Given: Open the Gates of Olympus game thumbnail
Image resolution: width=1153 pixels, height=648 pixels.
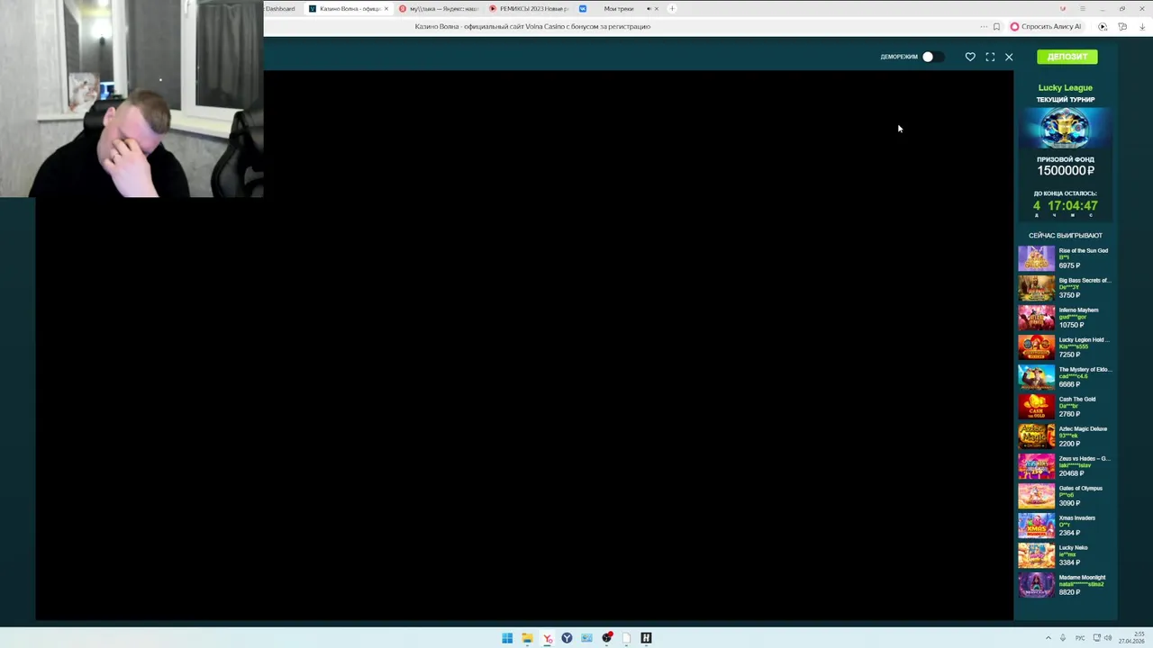Looking at the screenshot, I should (1036, 496).
